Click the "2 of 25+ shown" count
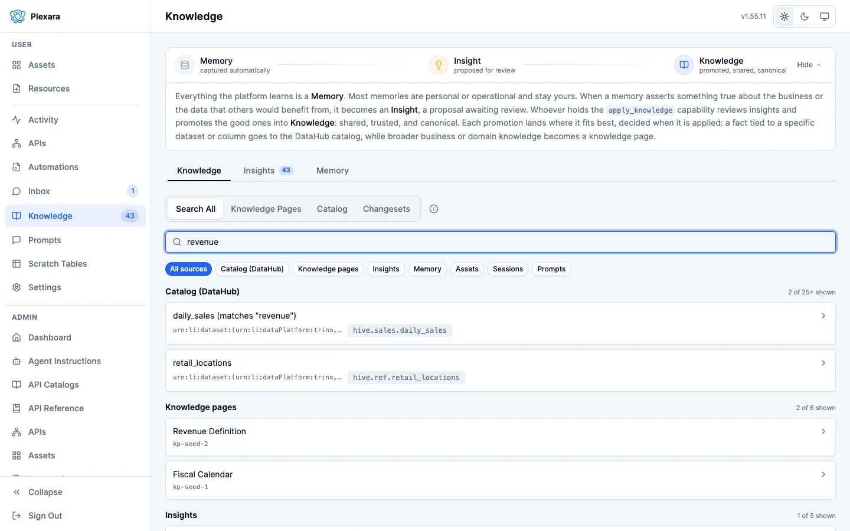This screenshot has height=531, width=850. [812, 292]
